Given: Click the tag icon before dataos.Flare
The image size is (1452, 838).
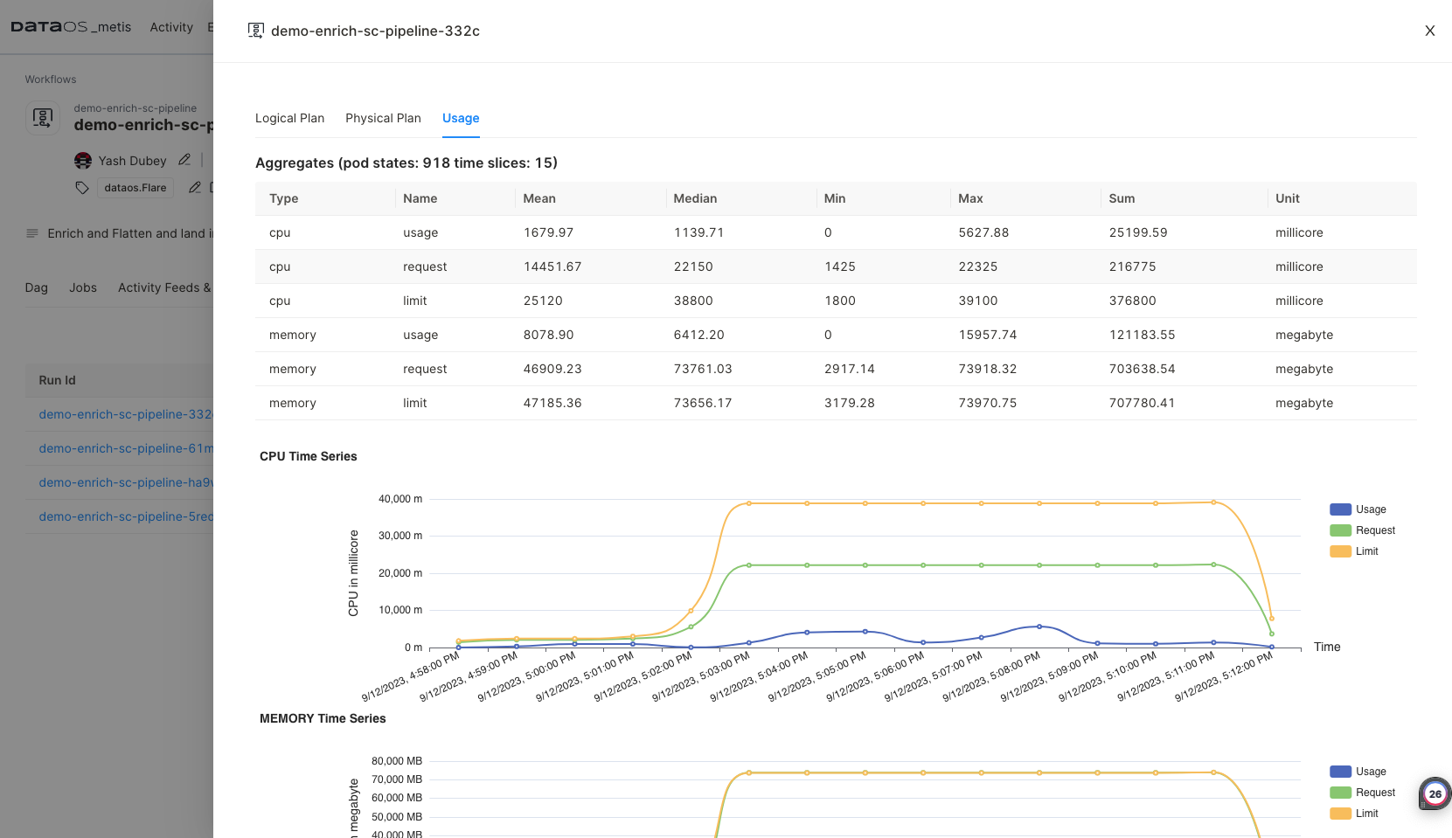Looking at the screenshot, I should (82, 188).
